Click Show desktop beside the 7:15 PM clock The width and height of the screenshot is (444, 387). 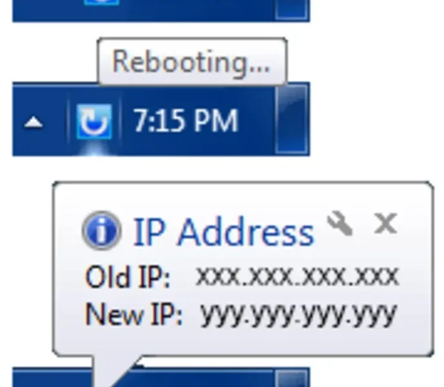292,119
